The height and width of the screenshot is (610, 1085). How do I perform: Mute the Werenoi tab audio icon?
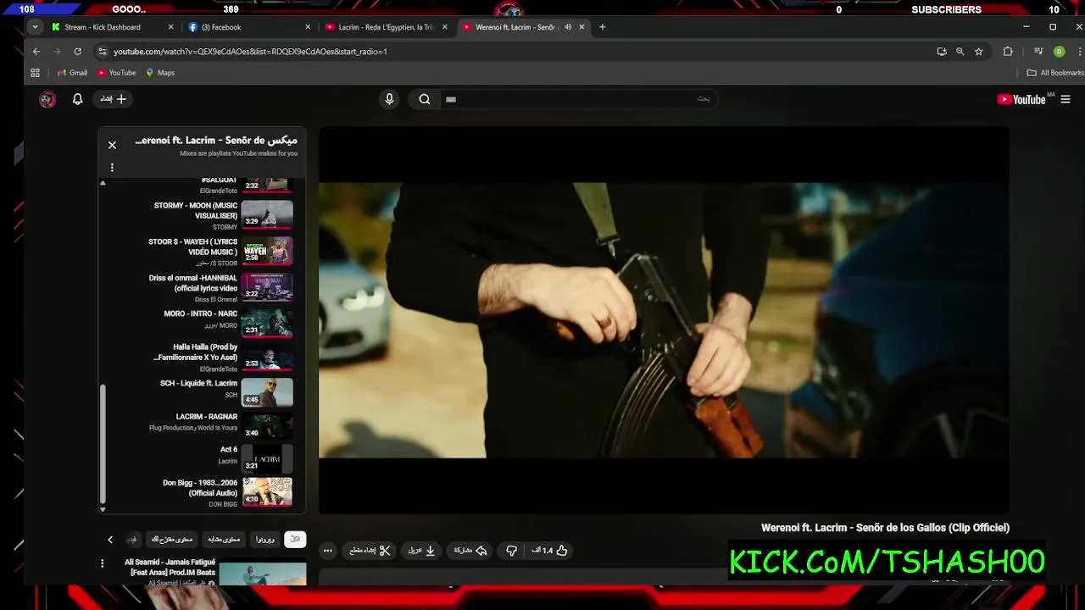(568, 27)
